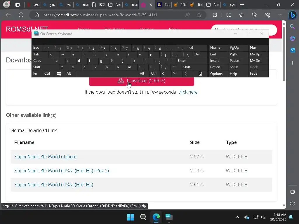Open Edge settings and more menu
Image resolution: width=299 pixels, height=224 pixels.
[x=280, y=15]
